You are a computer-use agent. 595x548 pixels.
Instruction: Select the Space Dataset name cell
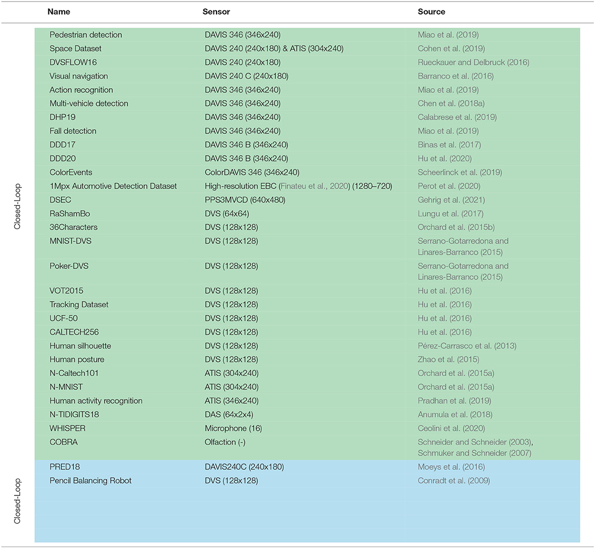75,48
